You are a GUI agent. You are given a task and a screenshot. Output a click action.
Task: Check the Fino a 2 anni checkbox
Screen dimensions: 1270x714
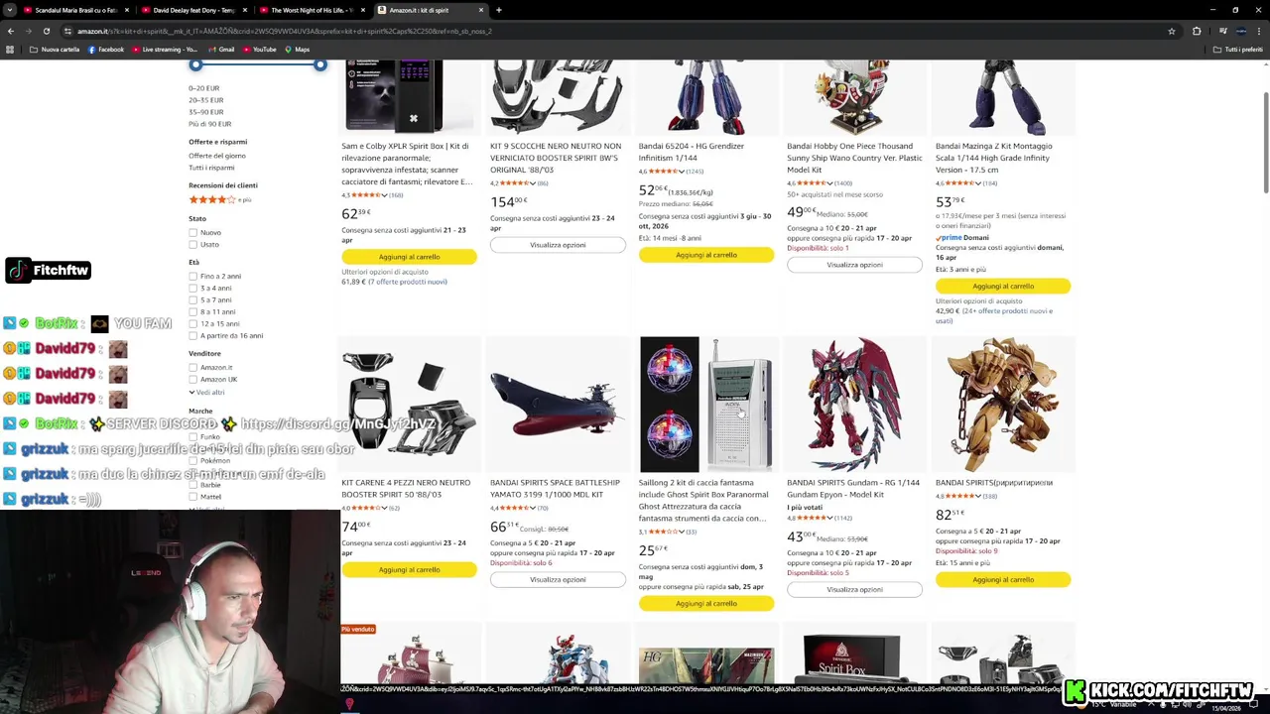(192, 276)
